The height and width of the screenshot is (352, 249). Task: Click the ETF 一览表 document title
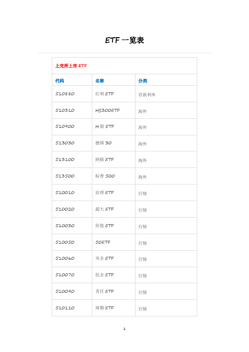(x=125, y=40)
